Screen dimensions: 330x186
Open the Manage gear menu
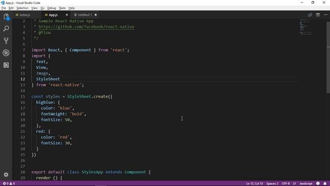coord(6,175)
